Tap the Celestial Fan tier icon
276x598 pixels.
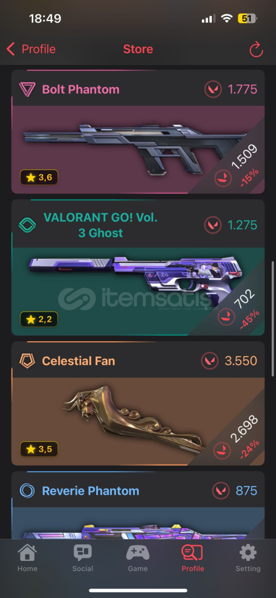[27, 361]
